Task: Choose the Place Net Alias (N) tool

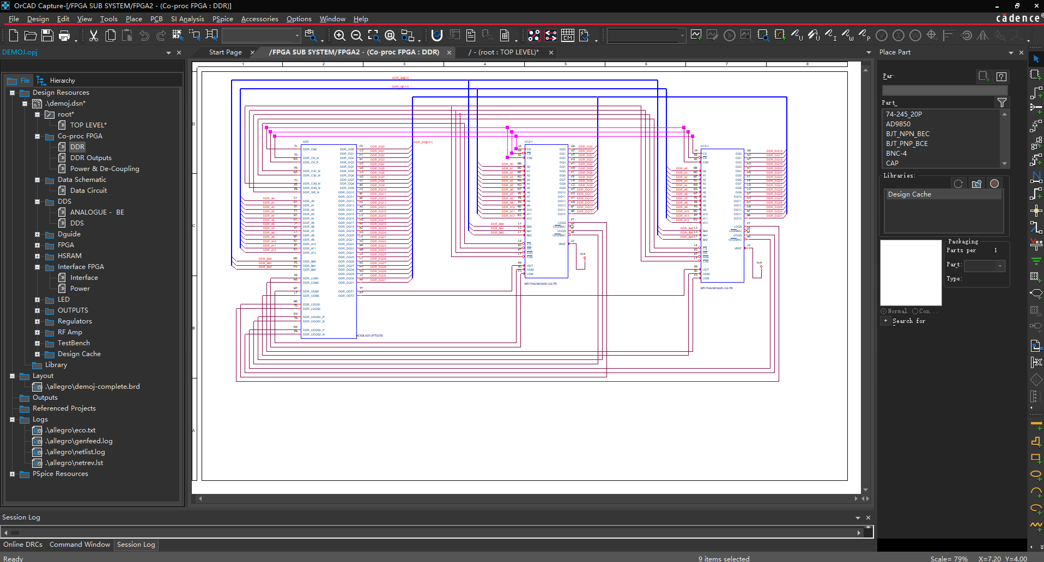Action: [1036, 177]
